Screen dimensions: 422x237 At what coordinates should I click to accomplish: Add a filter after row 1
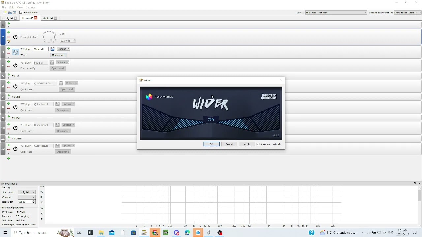click(9, 23)
